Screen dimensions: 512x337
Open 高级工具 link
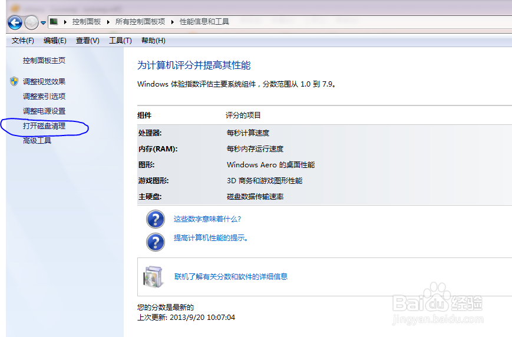pyautogui.click(x=37, y=141)
